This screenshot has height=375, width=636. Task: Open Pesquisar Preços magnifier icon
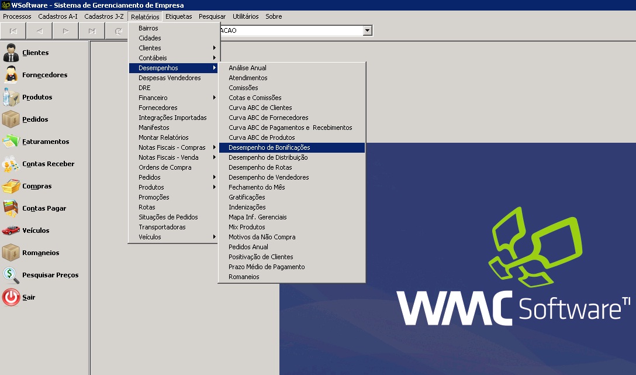(11, 275)
